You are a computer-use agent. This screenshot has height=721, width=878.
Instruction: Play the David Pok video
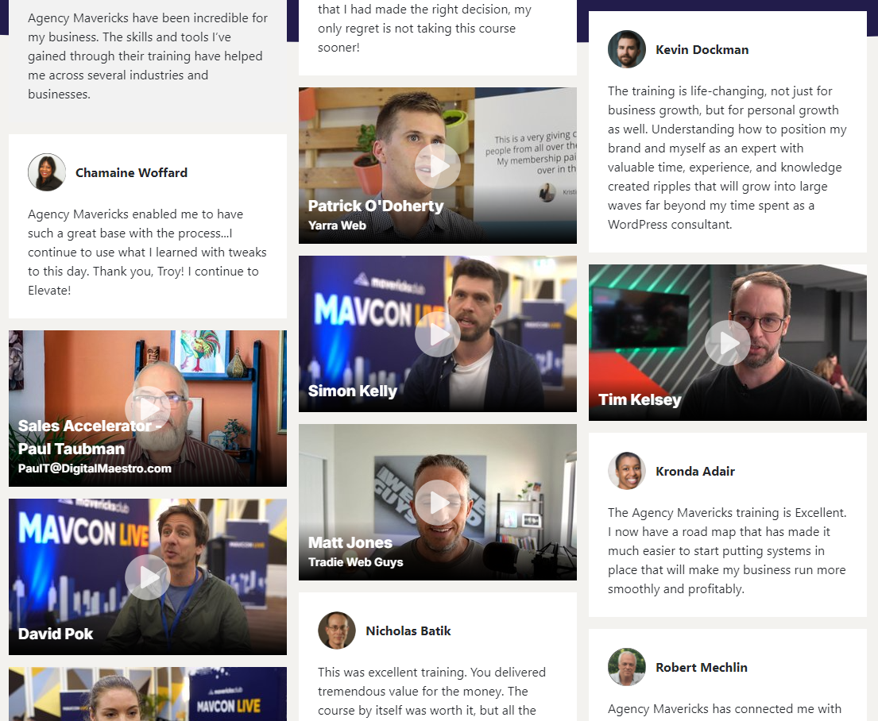pos(147,577)
